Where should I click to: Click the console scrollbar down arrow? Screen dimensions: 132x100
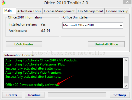point(125,86)
